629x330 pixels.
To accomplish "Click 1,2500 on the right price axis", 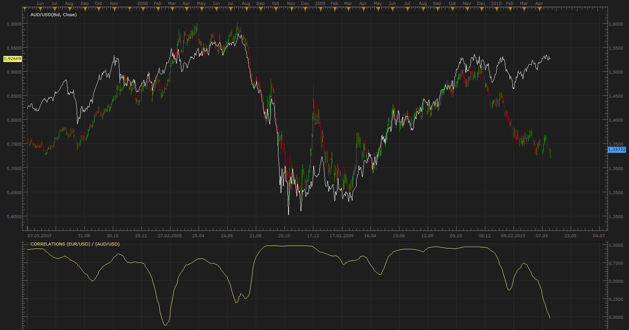I will point(616,193).
